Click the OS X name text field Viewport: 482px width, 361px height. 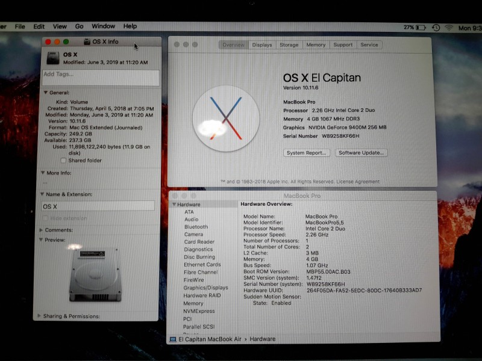(x=98, y=206)
